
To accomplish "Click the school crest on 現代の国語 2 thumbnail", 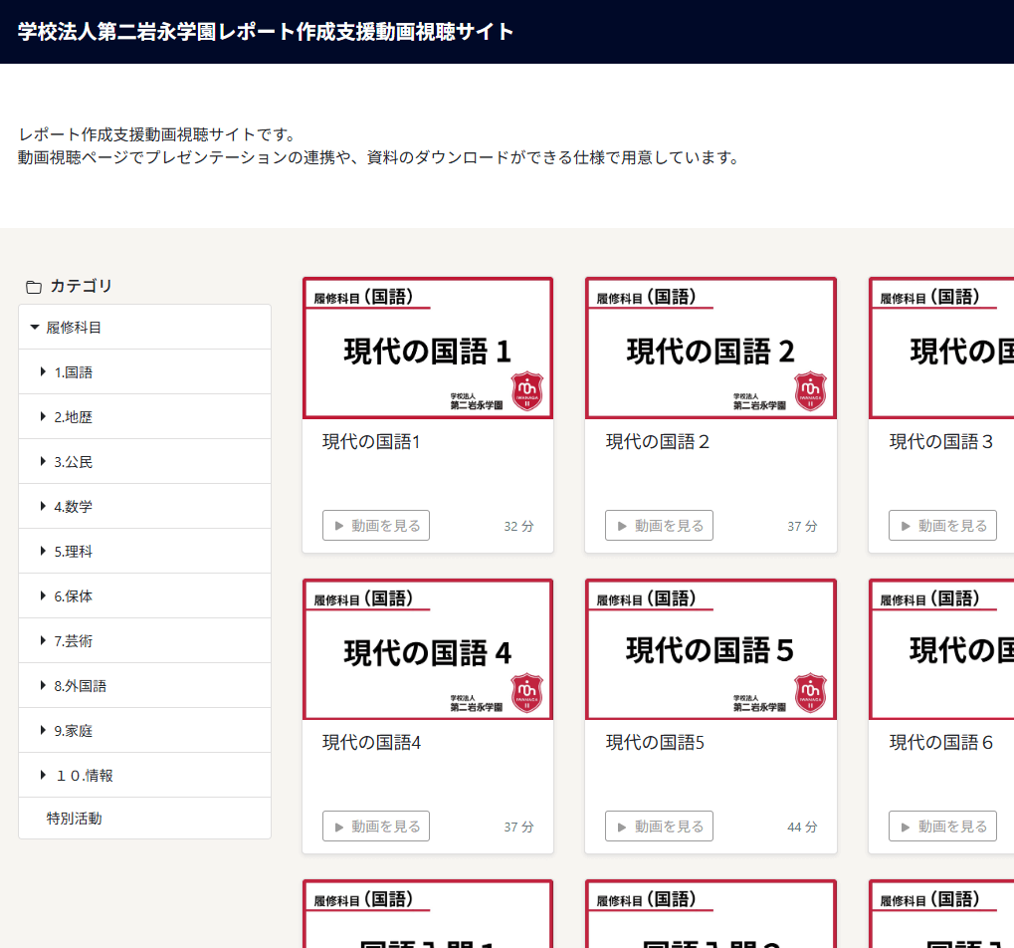I will coord(810,391).
